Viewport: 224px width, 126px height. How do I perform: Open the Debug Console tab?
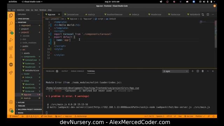click(x=77, y=71)
